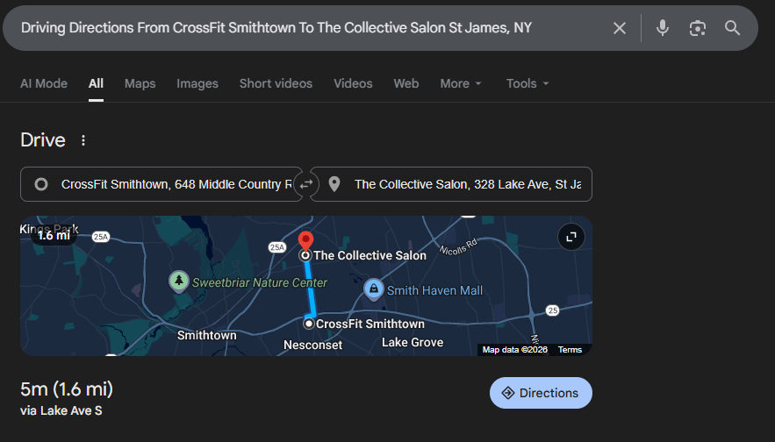The height and width of the screenshot is (442, 775).
Task: Open more options next to Drive
Action: coord(83,140)
